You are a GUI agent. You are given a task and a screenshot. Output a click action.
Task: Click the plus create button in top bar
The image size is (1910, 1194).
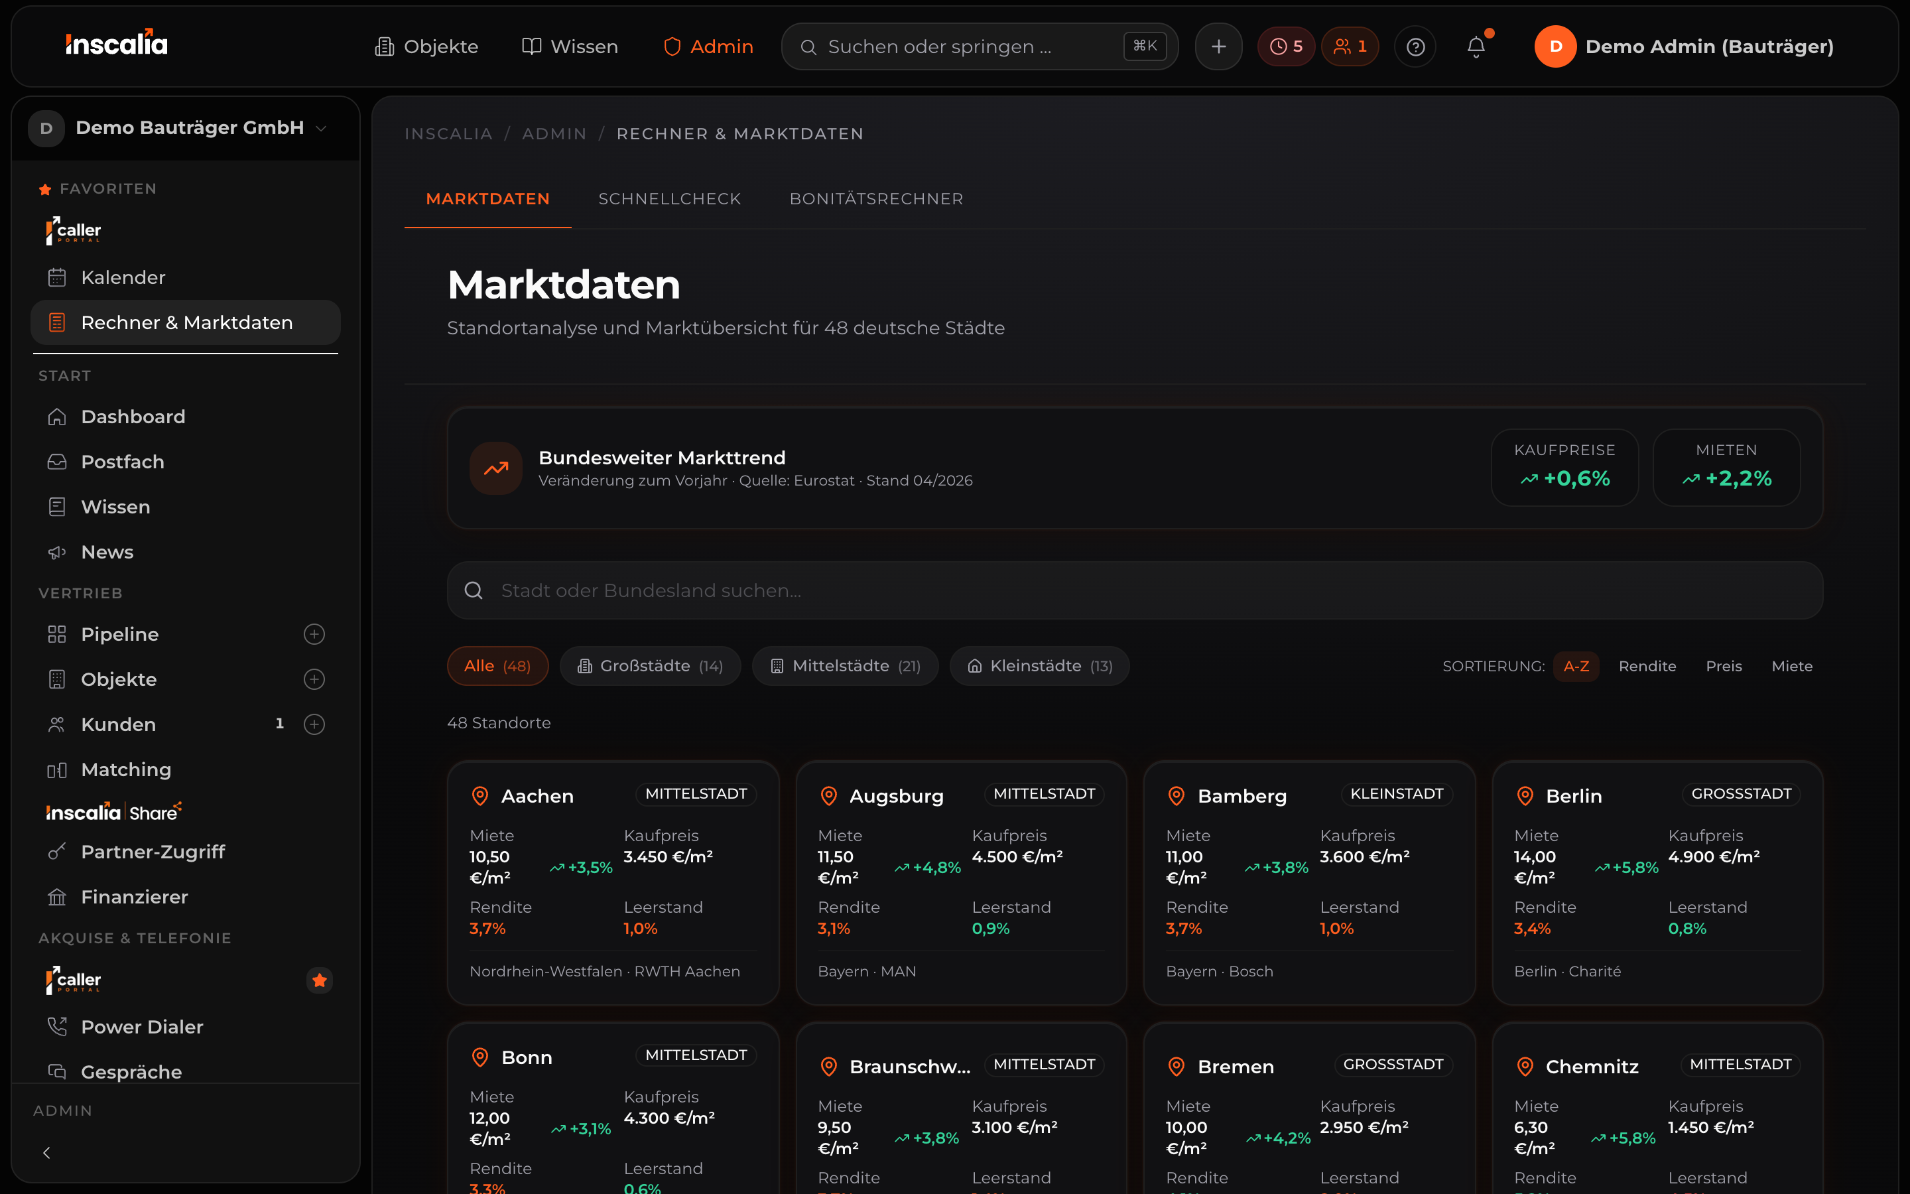coord(1218,46)
